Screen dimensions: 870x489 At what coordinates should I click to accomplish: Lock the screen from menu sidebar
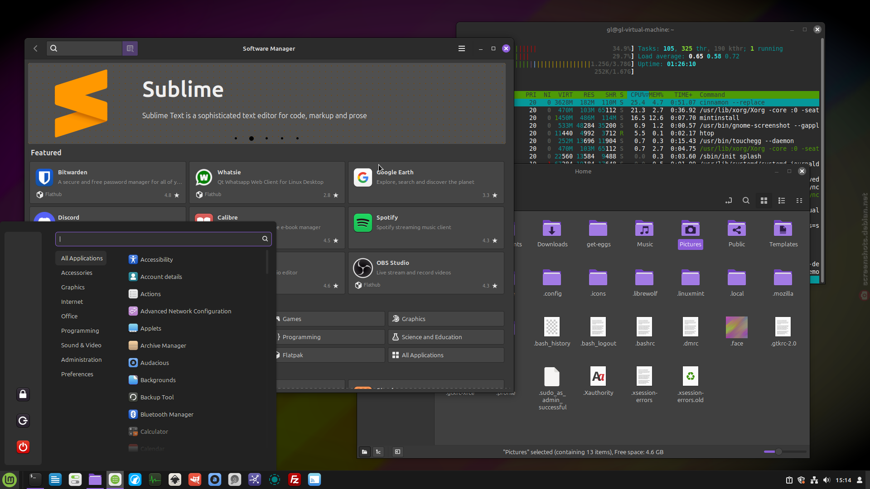[23, 394]
